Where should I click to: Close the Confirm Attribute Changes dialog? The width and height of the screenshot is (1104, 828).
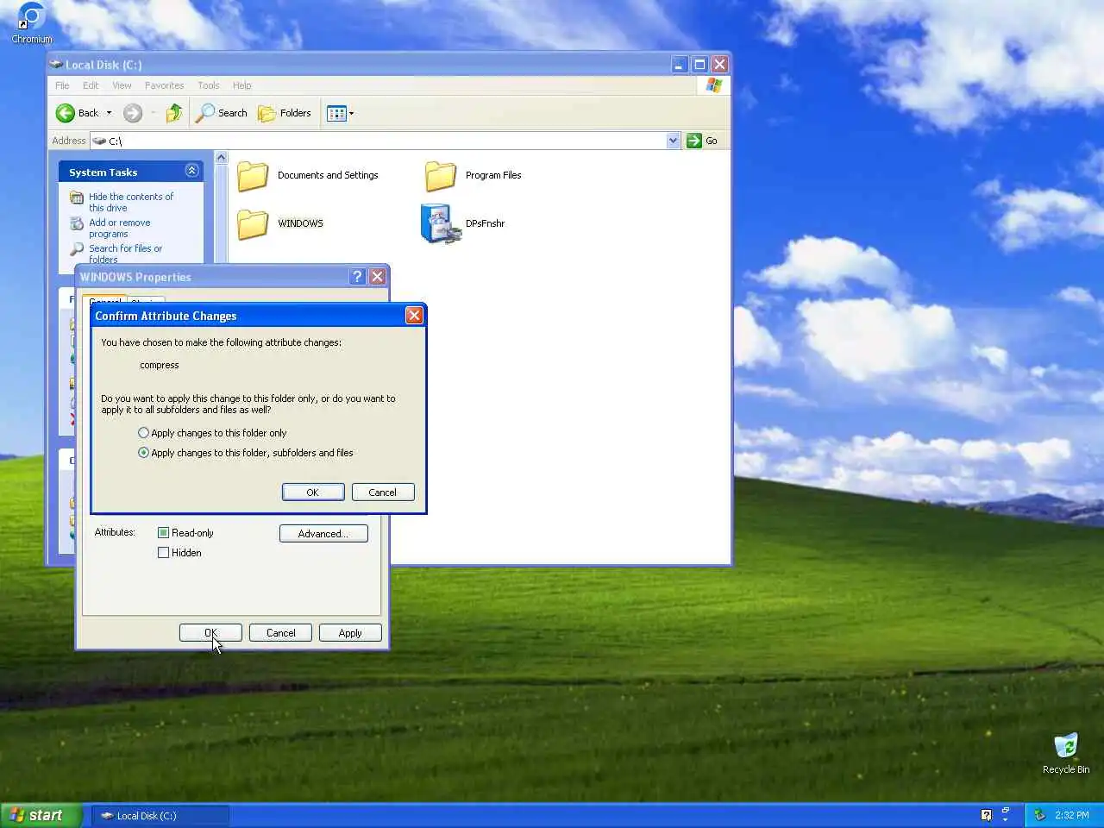(x=414, y=316)
